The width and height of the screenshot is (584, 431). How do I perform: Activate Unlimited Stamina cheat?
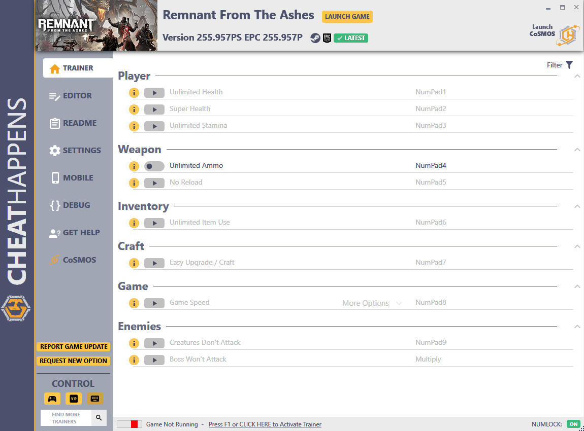click(154, 126)
